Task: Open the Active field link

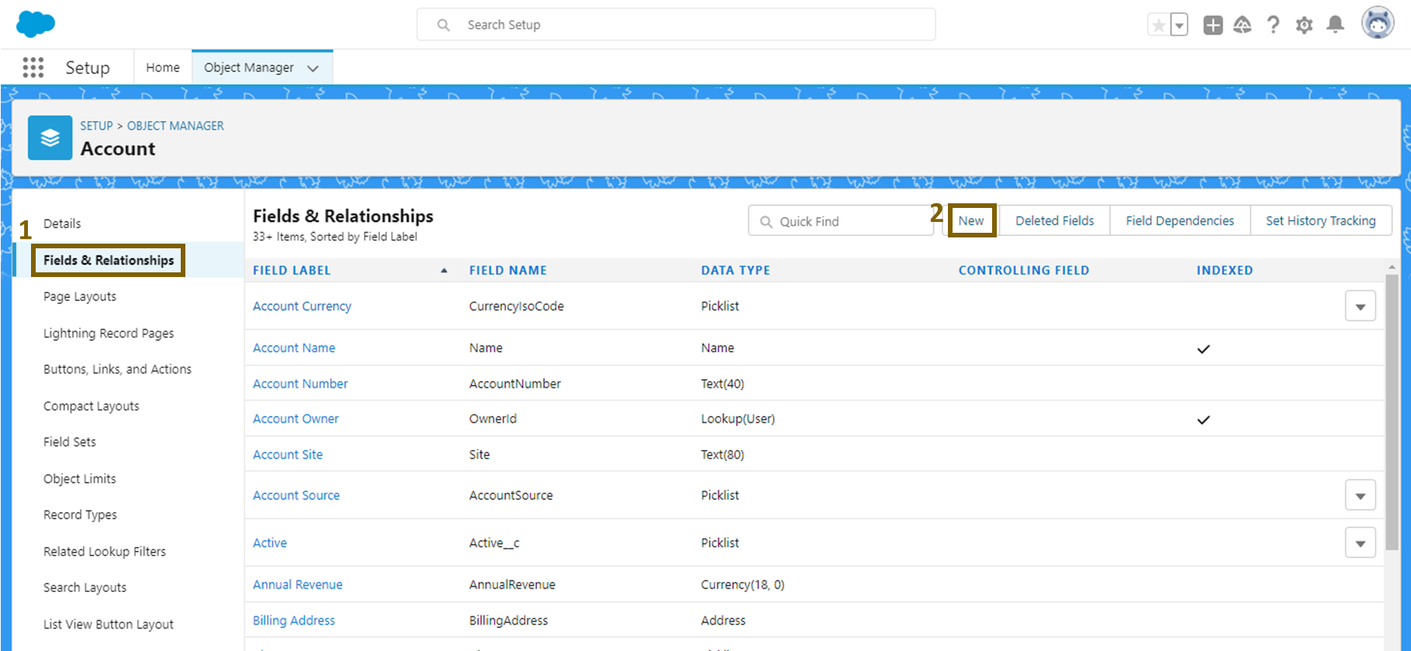Action: (x=270, y=542)
